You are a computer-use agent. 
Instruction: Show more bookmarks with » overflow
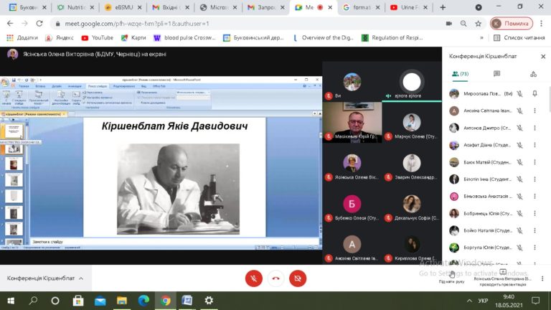482,37
